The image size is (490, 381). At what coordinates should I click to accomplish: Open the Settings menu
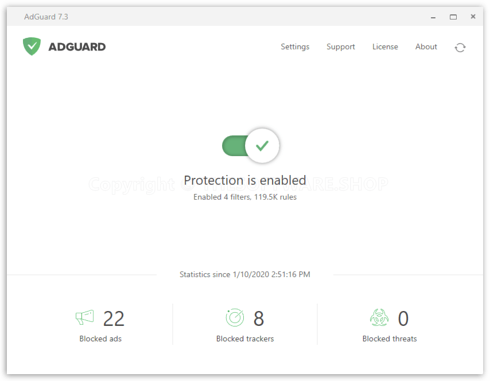coord(295,46)
